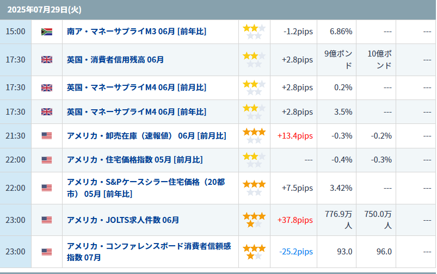The width and height of the screenshot is (437, 274).
Task: Click star rating for 南ア・マネーサプライM3
Action: pyautogui.click(x=254, y=32)
